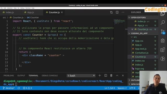Image resolution: width=167 pixels, height=94 pixels.
Task: Click the Ln 7, Col 4 status entry
Action: pos(110,88)
